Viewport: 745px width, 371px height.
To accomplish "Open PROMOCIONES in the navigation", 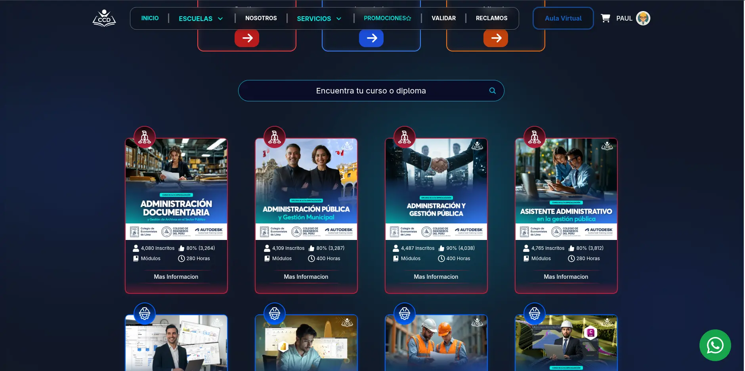I will [x=388, y=18].
